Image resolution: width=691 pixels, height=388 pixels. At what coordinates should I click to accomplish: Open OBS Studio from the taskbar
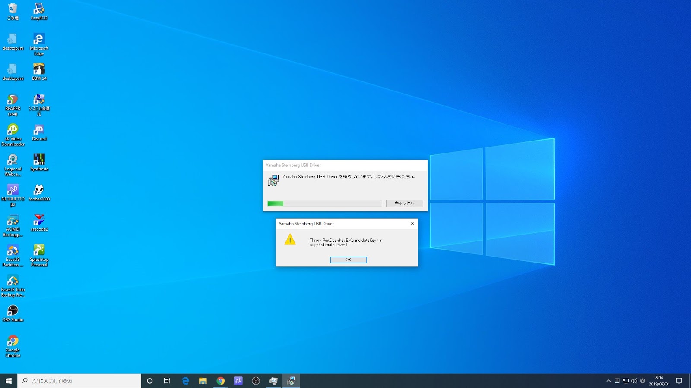256,381
